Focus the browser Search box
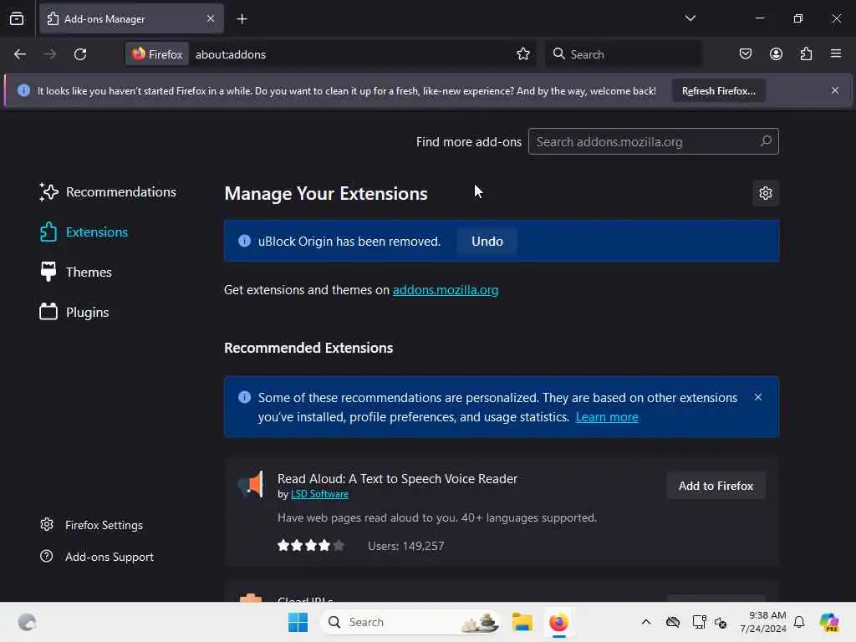The width and height of the screenshot is (856, 642). tap(624, 54)
